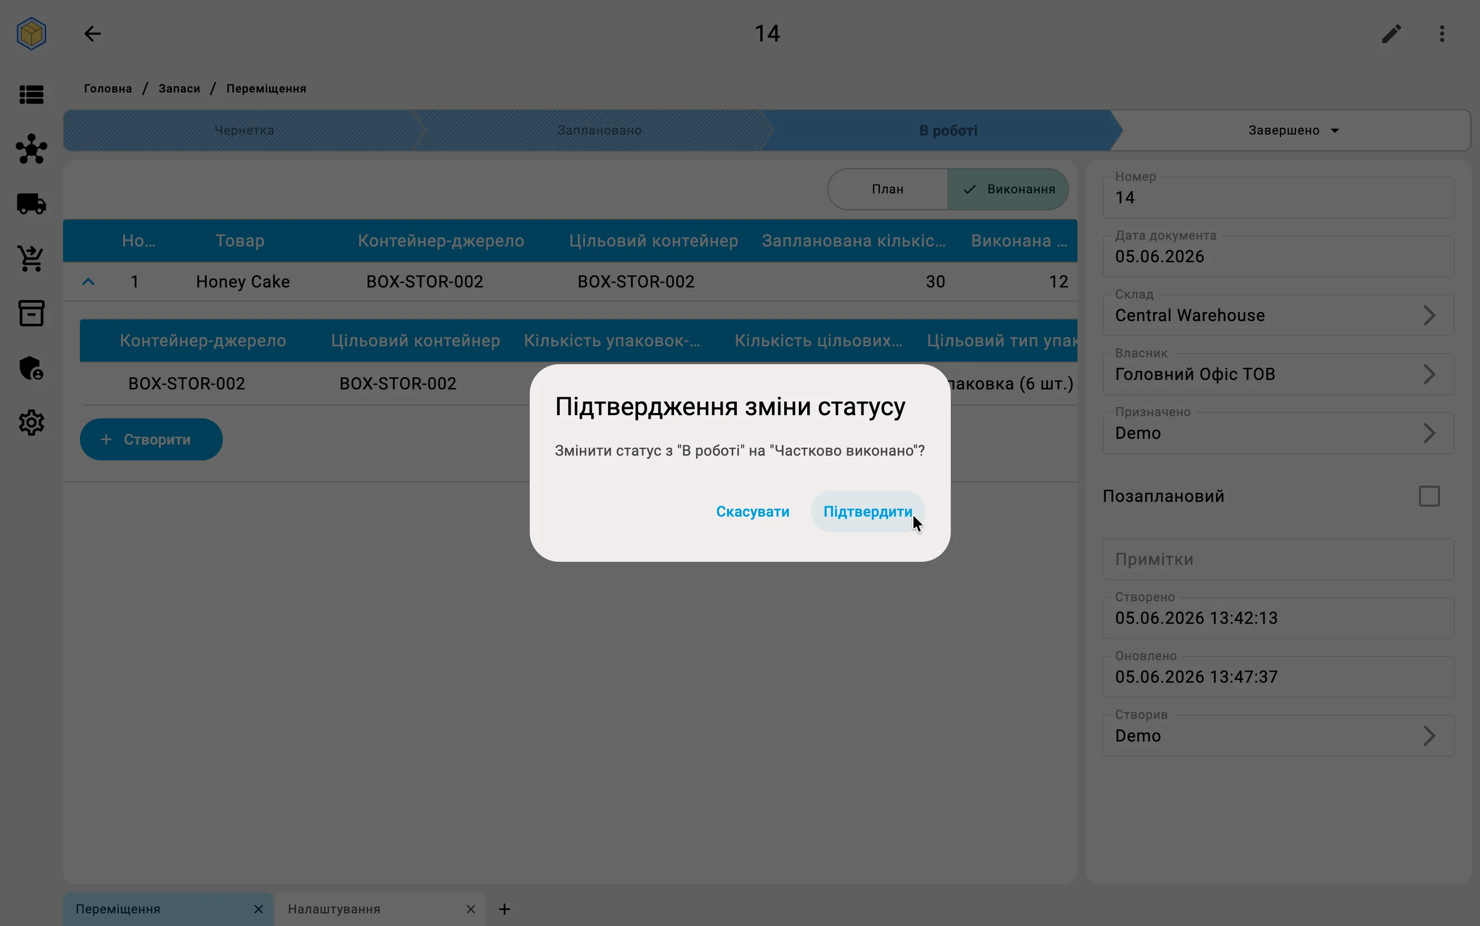1480x926 pixels.
Task: Click the app logo box icon
Action: [x=31, y=33]
